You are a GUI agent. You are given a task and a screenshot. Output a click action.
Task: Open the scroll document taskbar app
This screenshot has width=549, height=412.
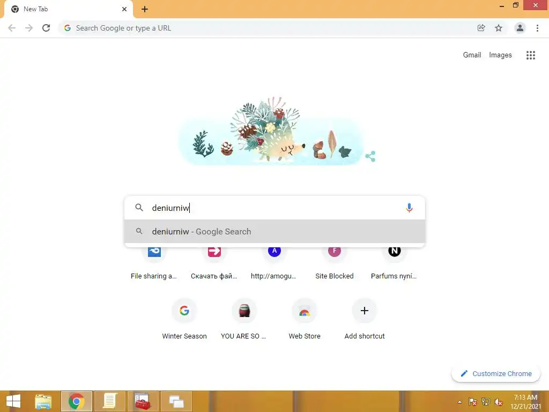click(x=109, y=401)
